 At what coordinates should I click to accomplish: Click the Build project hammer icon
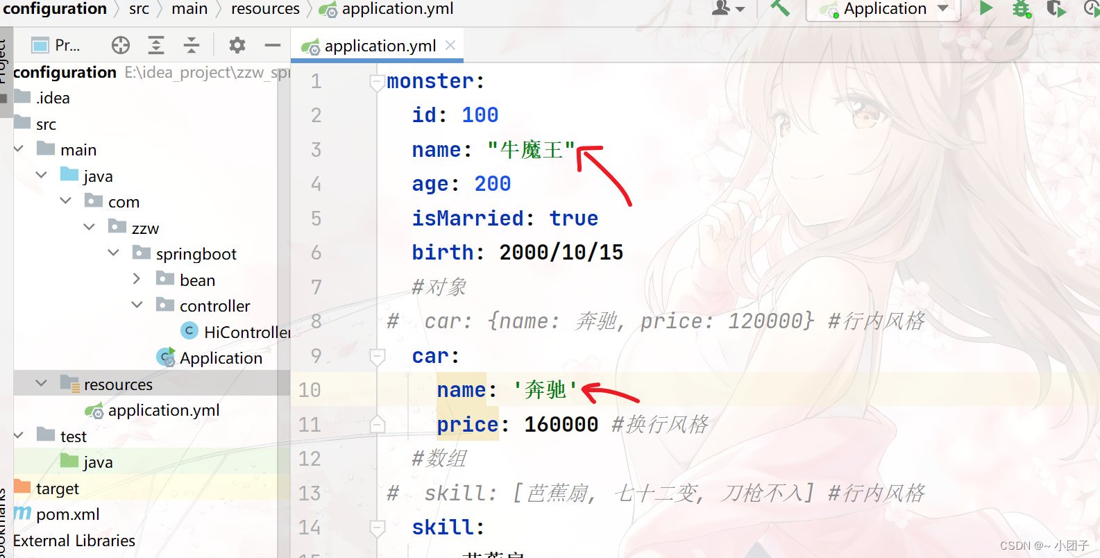[780, 8]
